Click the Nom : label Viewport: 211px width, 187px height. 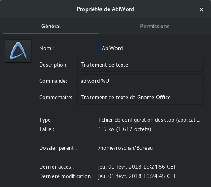point(47,49)
